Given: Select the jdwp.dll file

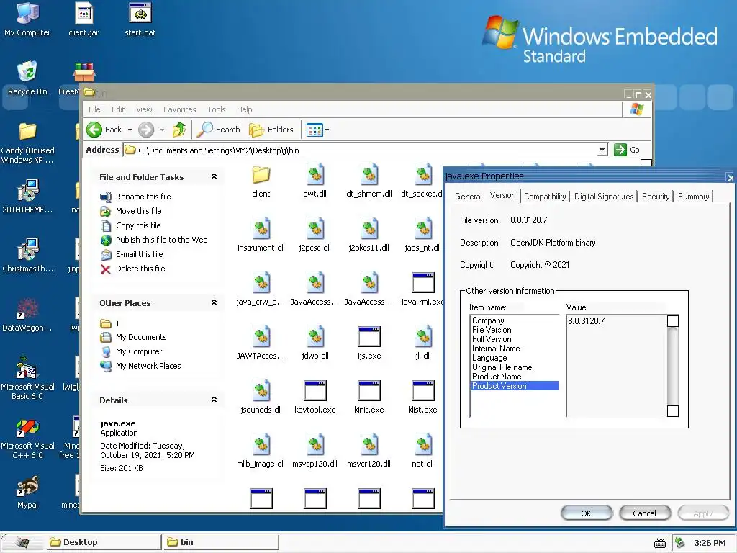Looking at the screenshot, I should (315, 343).
